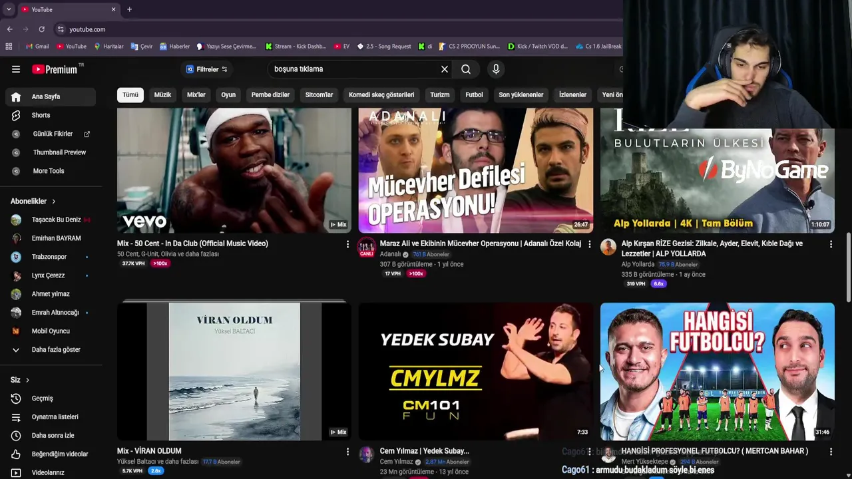Open the 2.5 - Song Request bookmark
This screenshot has height=479, width=852.
(384, 47)
